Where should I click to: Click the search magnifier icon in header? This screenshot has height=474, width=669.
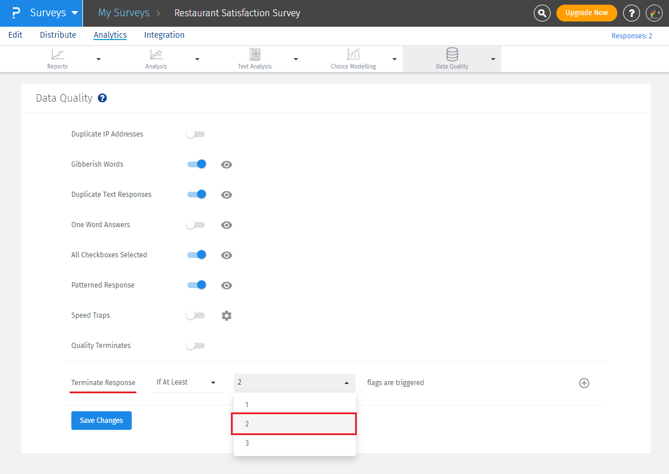pos(542,13)
